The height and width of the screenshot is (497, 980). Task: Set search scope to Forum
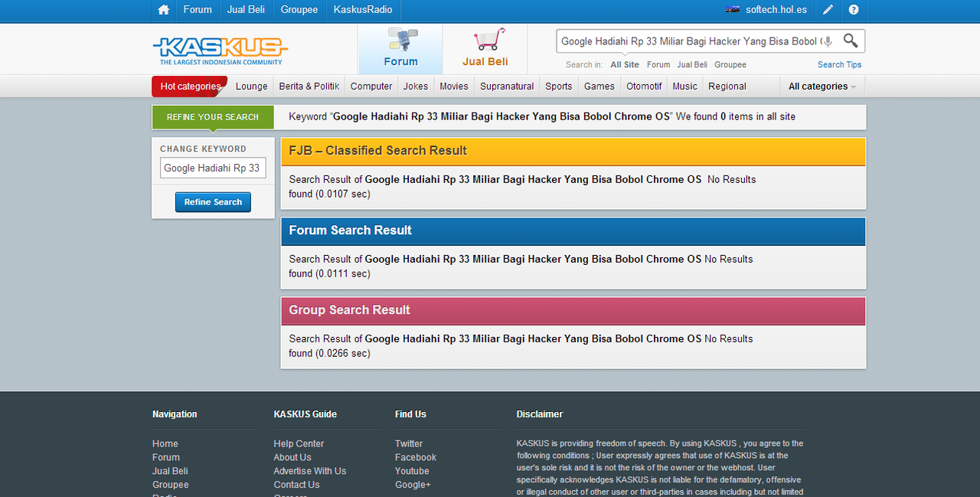658,65
